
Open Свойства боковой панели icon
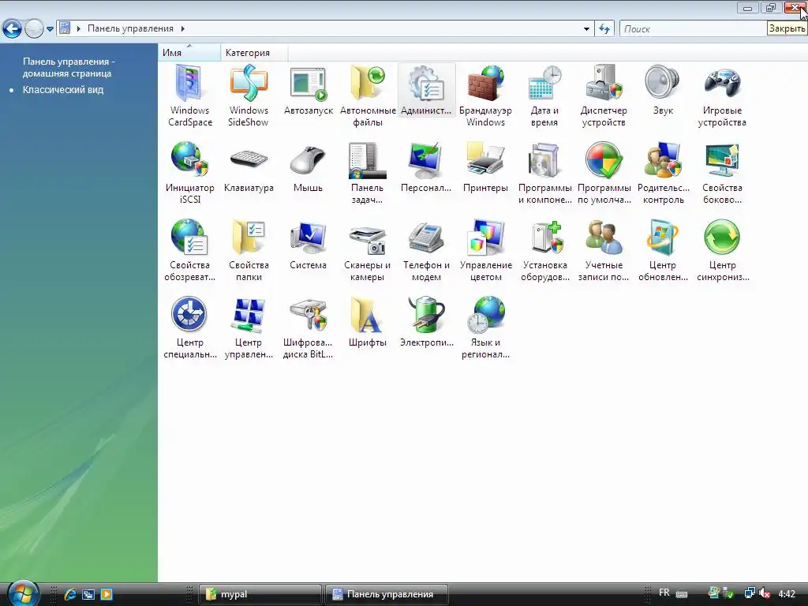point(722,173)
